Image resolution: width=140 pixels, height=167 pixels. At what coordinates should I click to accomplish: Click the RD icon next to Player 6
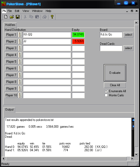click(20, 68)
